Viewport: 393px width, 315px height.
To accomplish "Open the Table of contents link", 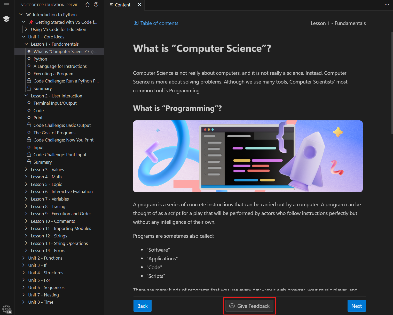I will 159,23.
